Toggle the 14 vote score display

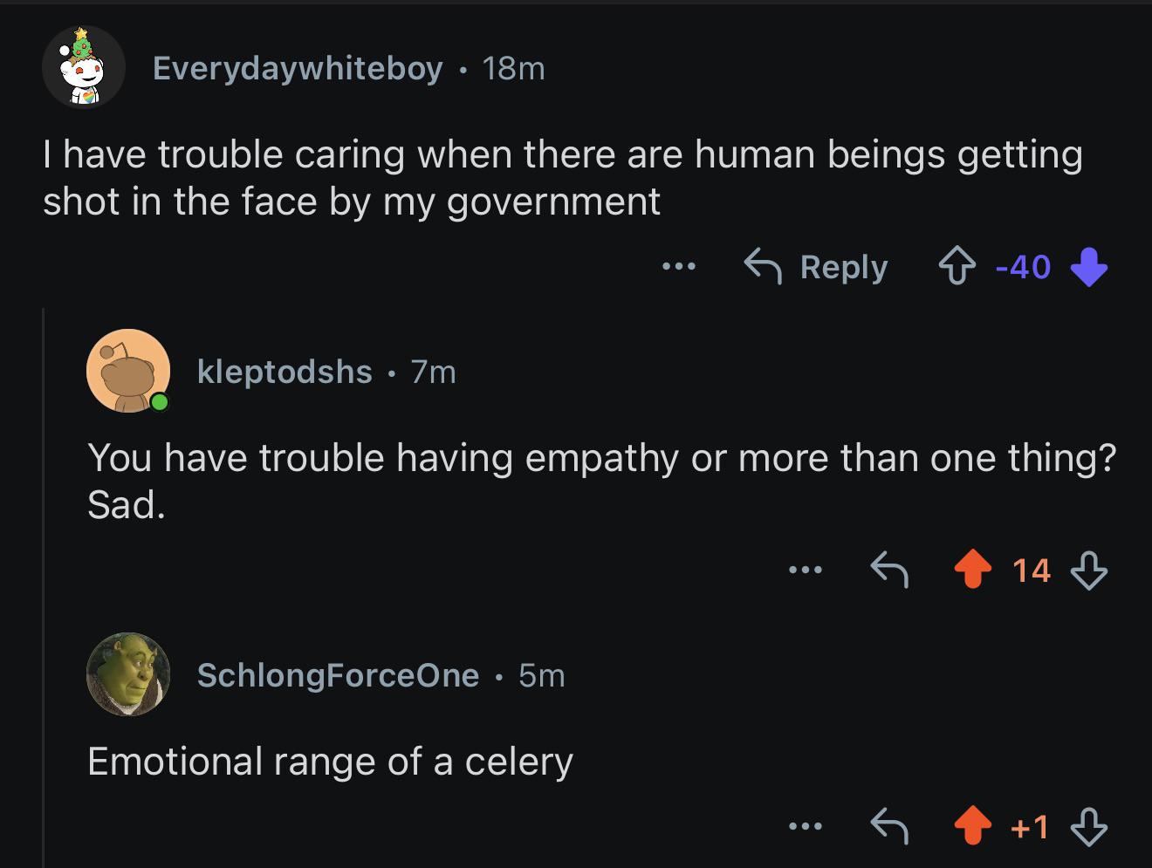pyautogui.click(x=1031, y=570)
